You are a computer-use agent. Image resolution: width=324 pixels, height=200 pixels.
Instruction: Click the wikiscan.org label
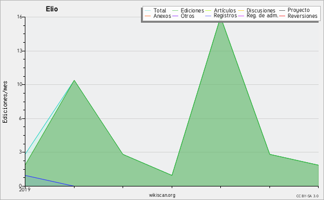coord(162,195)
